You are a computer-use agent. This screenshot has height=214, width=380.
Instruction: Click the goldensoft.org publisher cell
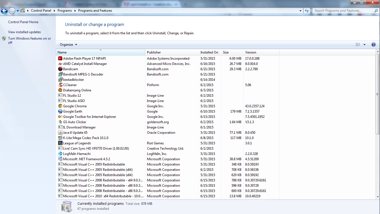[158, 122]
